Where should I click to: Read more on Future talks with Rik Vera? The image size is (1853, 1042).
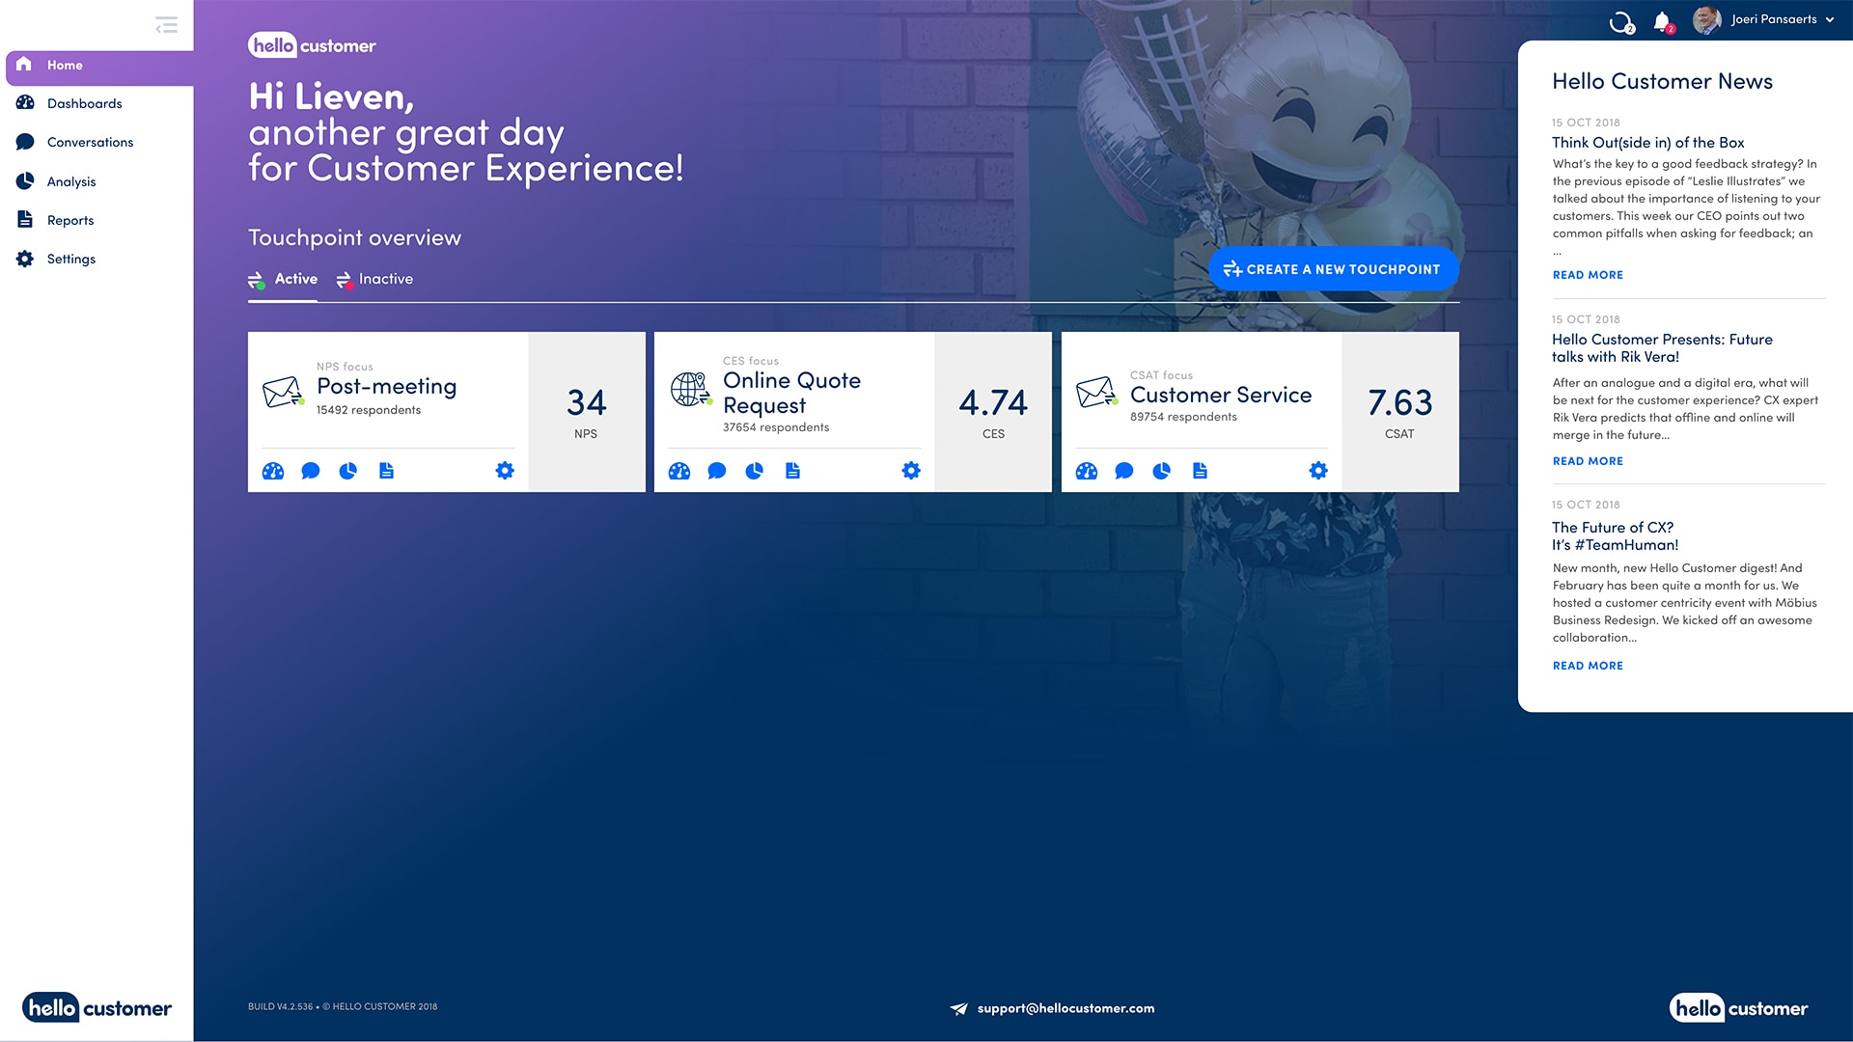click(x=1588, y=461)
